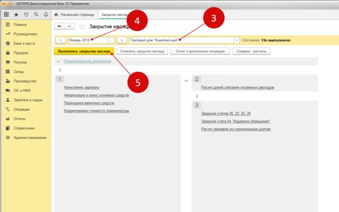Open Favorites star in top toolbar
Viewport: 339px width, 212px height.
pyautogui.click(x=16, y=15)
